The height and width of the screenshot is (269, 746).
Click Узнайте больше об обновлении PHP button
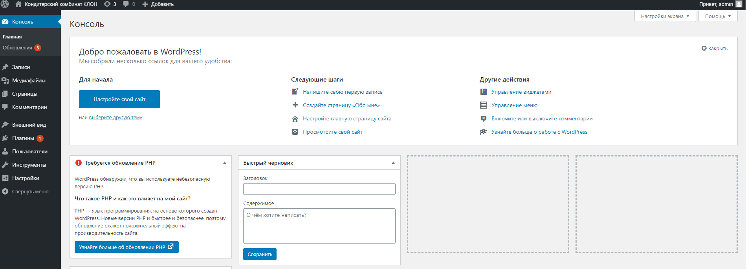click(126, 247)
